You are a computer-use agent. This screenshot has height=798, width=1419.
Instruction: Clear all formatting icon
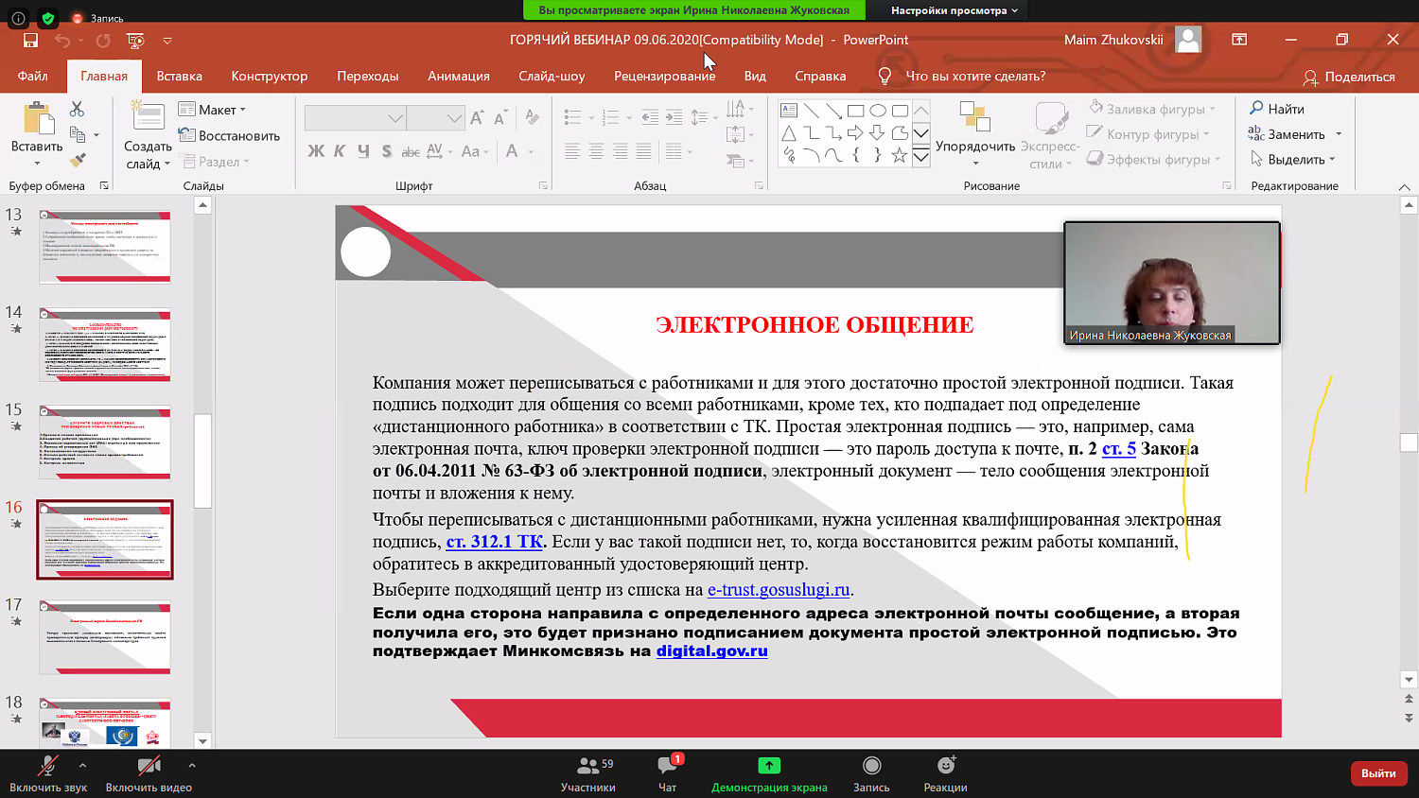[x=533, y=117]
